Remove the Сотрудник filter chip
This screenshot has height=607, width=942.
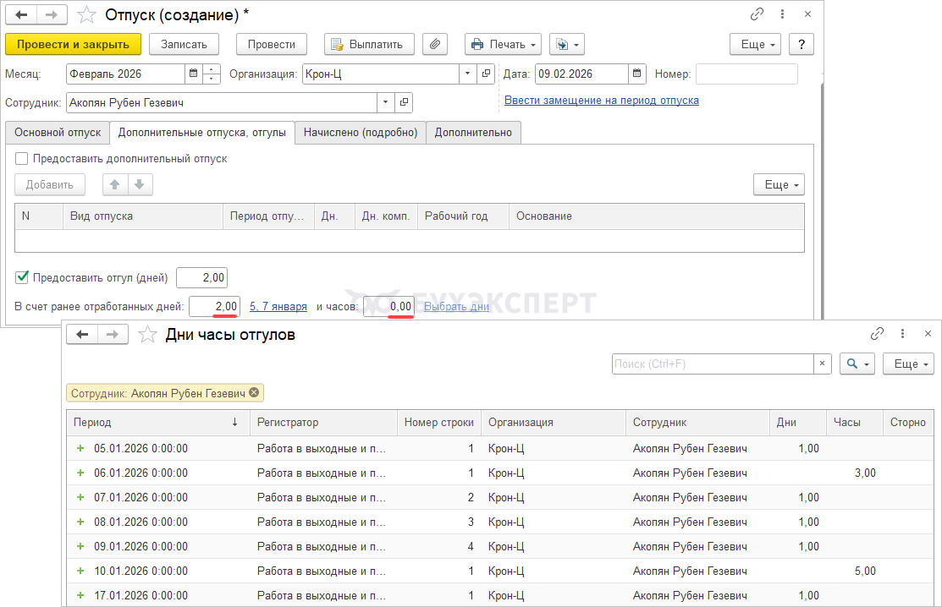coord(254,393)
